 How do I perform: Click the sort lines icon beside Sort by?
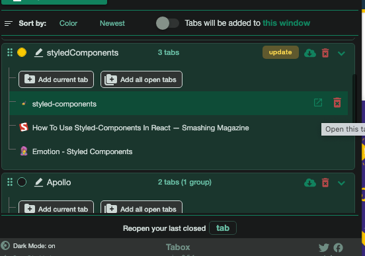pos(9,23)
